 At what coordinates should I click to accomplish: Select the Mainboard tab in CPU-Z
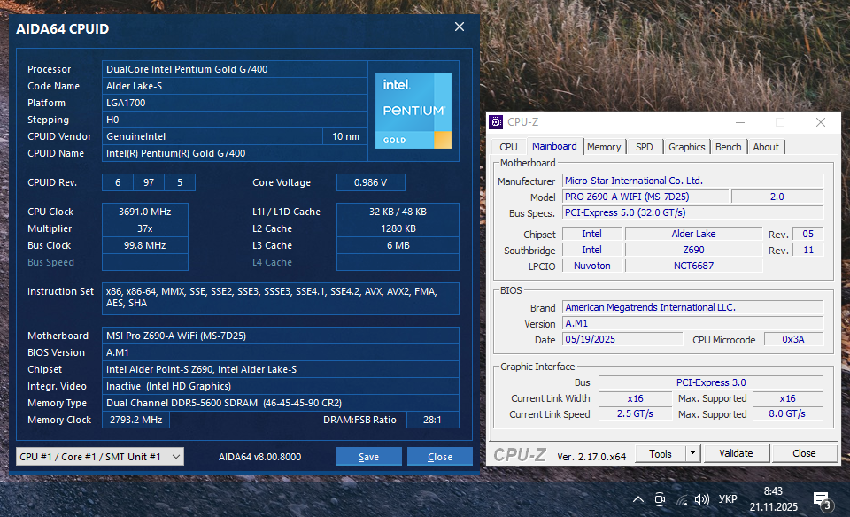click(554, 146)
